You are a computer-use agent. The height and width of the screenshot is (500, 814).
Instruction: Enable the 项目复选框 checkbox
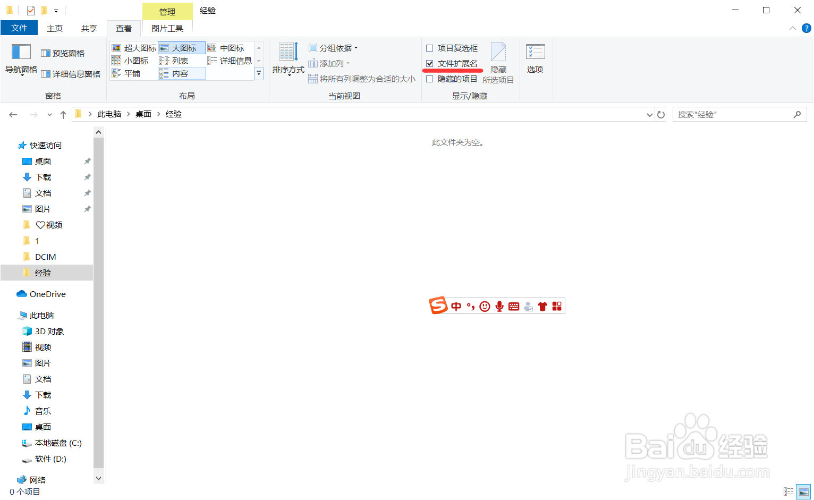point(430,48)
